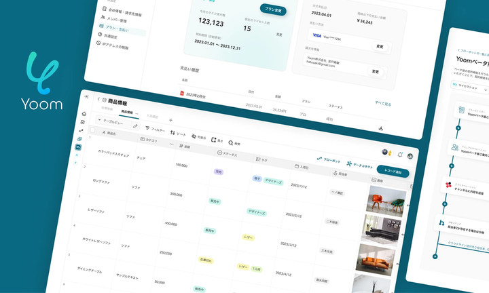Open the notification bell

click(x=400, y=155)
